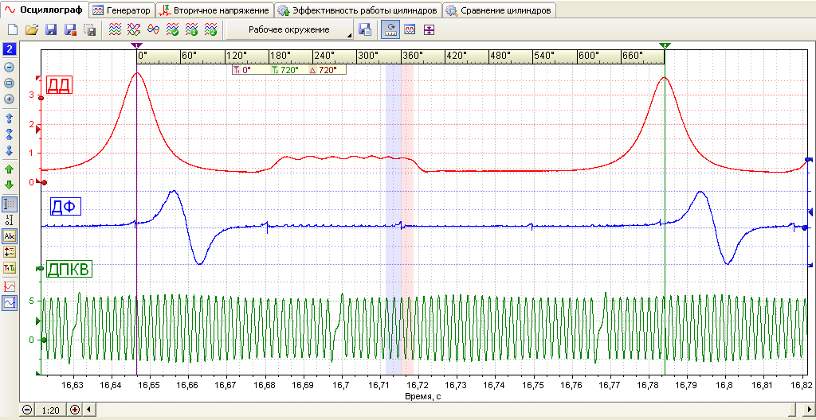Click red ДД zero-level handle on left axis
Screen dimensions: 816x420
tap(44, 182)
